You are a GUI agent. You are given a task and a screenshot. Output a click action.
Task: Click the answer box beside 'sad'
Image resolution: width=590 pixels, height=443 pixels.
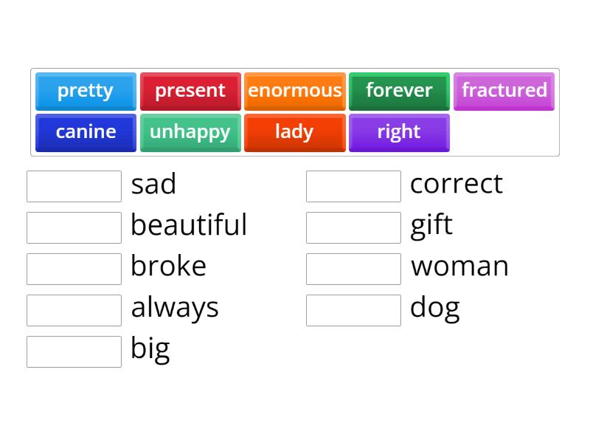[74, 186]
